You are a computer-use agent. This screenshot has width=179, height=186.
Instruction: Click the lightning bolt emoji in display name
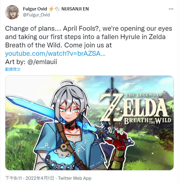pos(51,9)
